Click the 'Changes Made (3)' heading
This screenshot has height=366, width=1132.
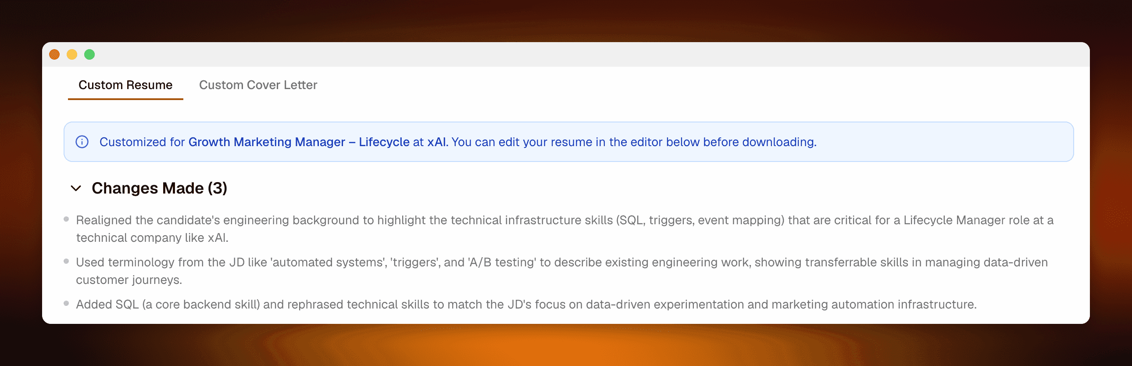click(159, 188)
